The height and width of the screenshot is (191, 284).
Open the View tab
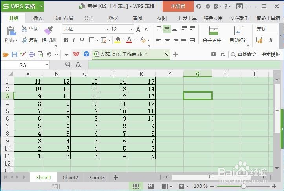(x=161, y=18)
